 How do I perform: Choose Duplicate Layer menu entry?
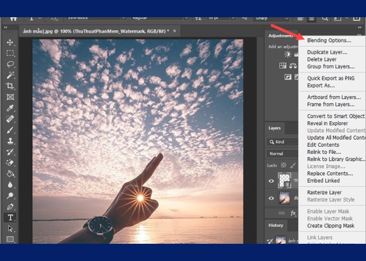tap(327, 52)
